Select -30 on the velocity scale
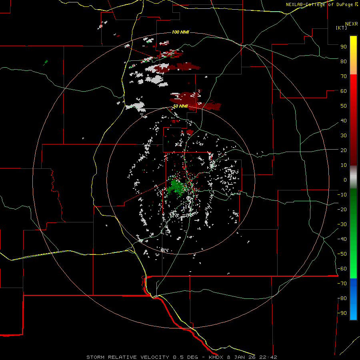The image size is (360, 360). 342,224
